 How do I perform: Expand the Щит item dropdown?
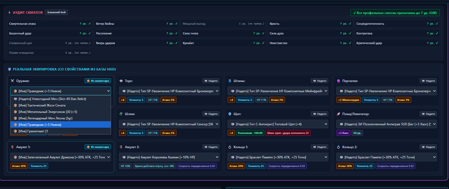(x=278, y=124)
